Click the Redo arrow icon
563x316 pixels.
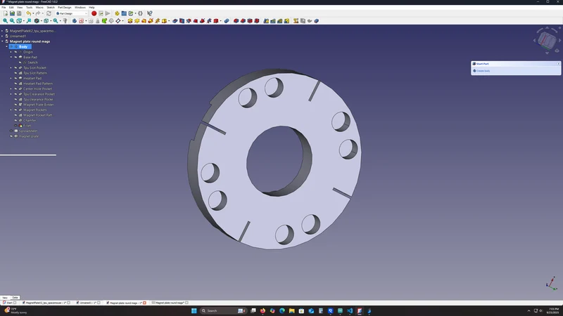[x=38, y=13]
